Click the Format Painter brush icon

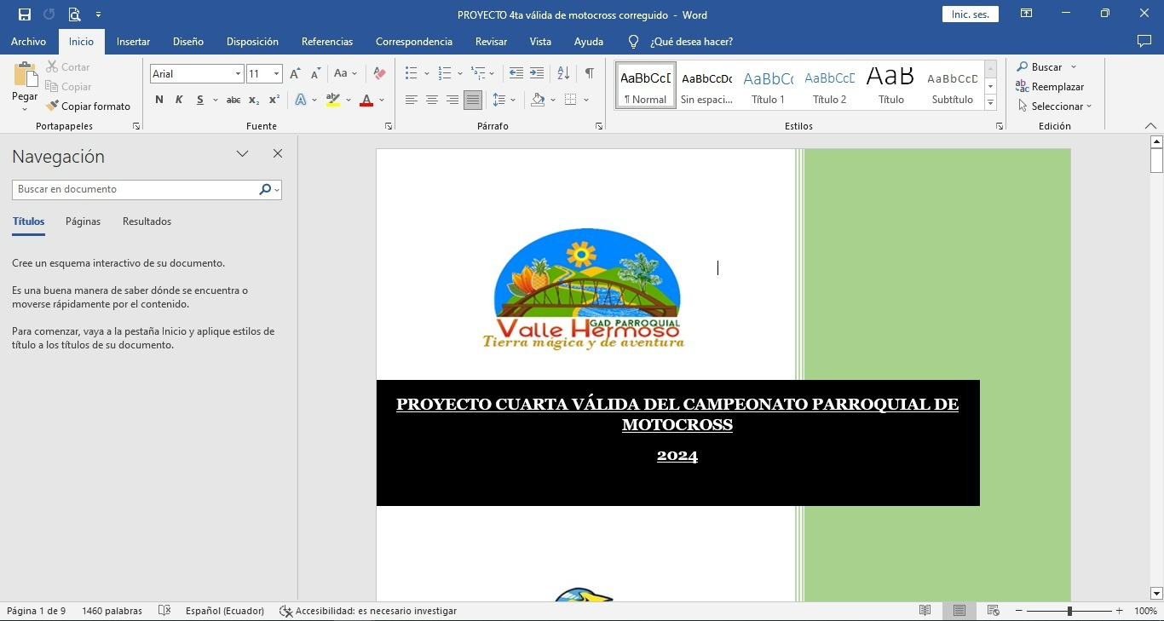coord(53,106)
